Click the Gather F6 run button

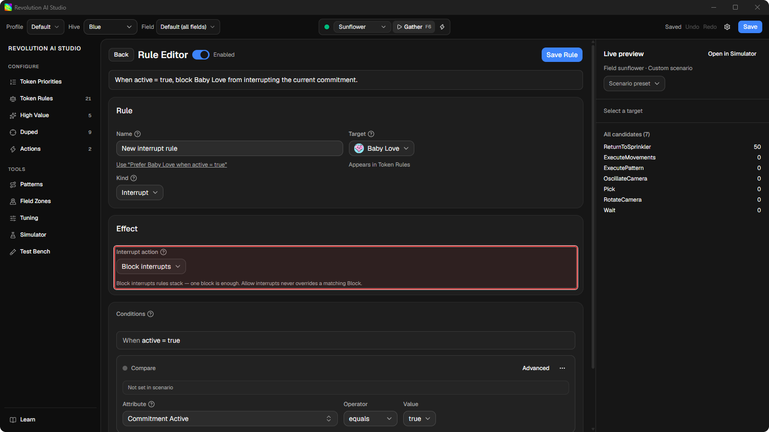tap(414, 27)
